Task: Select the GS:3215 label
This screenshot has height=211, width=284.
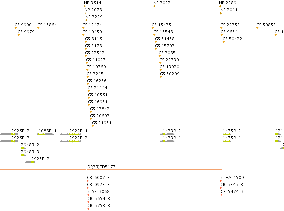Action: coord(95,74)
